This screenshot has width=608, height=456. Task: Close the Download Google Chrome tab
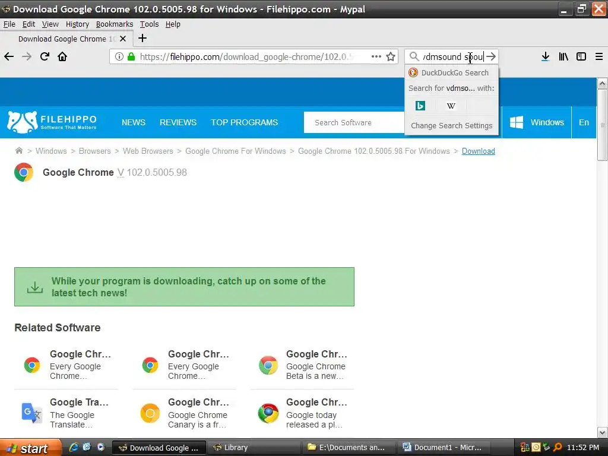click(123, 39)
